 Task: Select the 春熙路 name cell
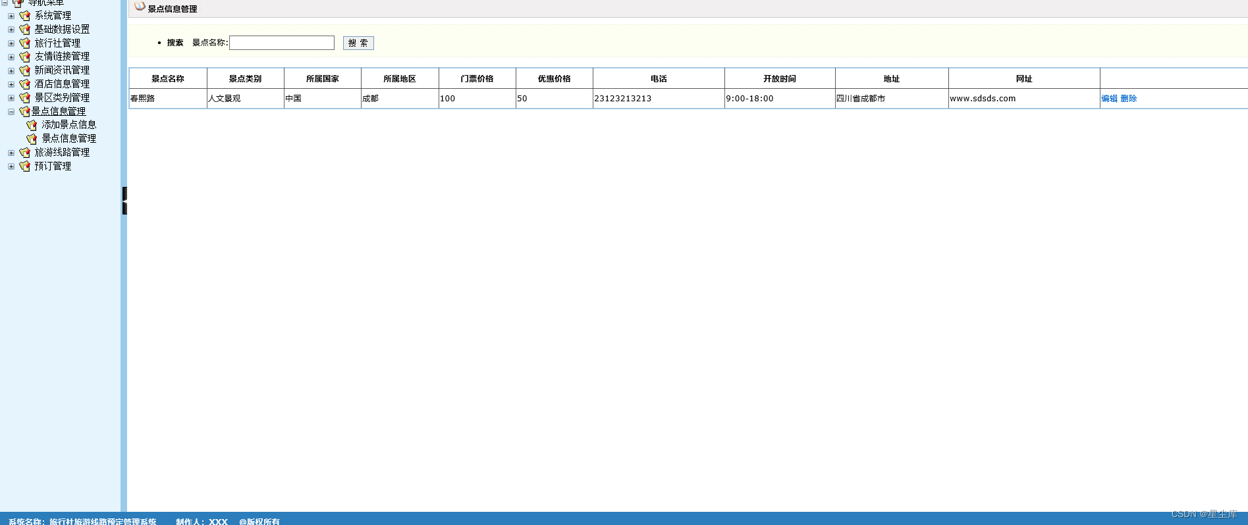coord(168,99)
